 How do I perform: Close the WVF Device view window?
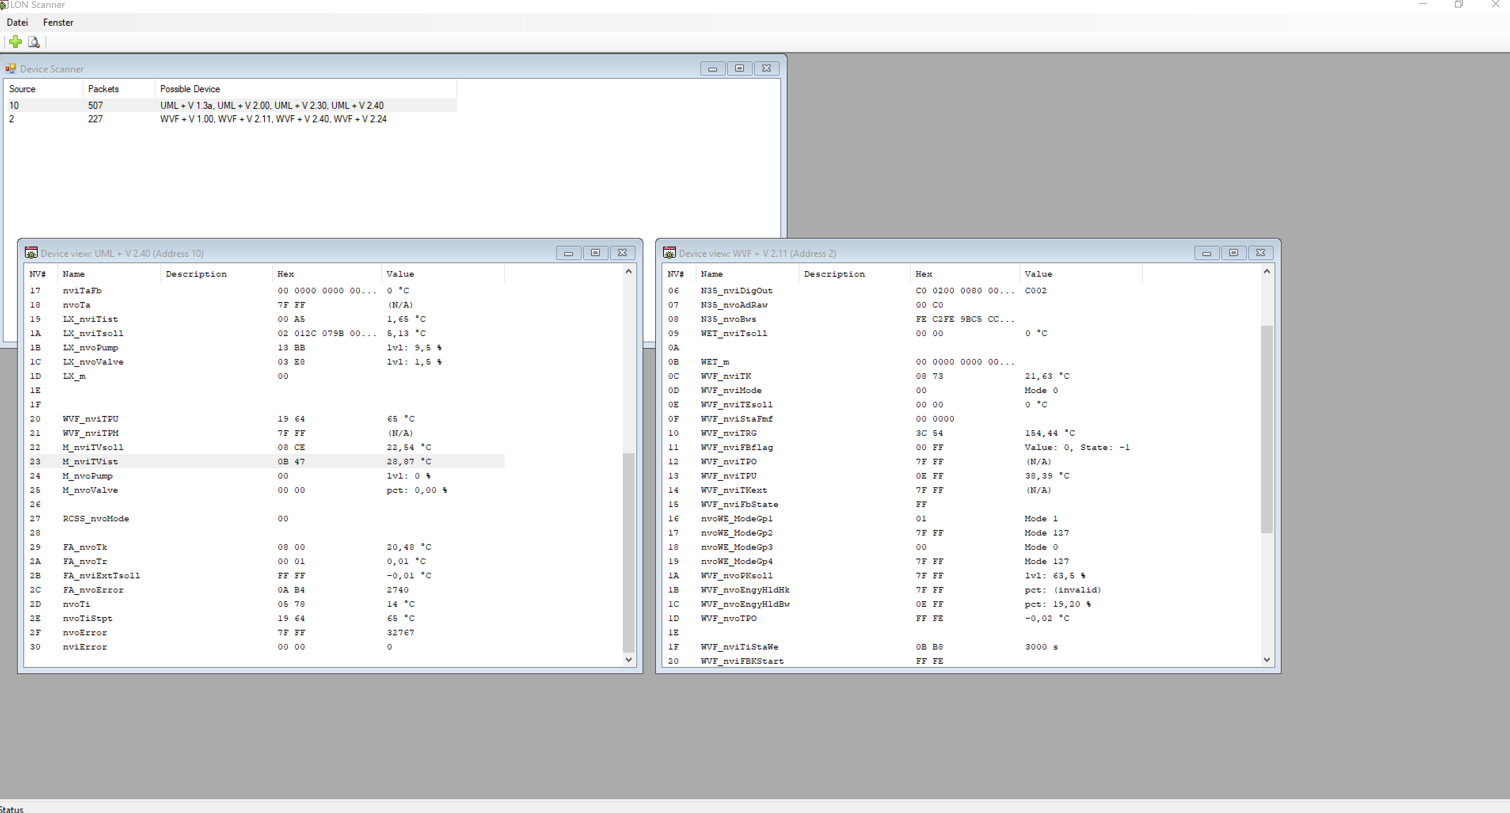[1260, 253]
